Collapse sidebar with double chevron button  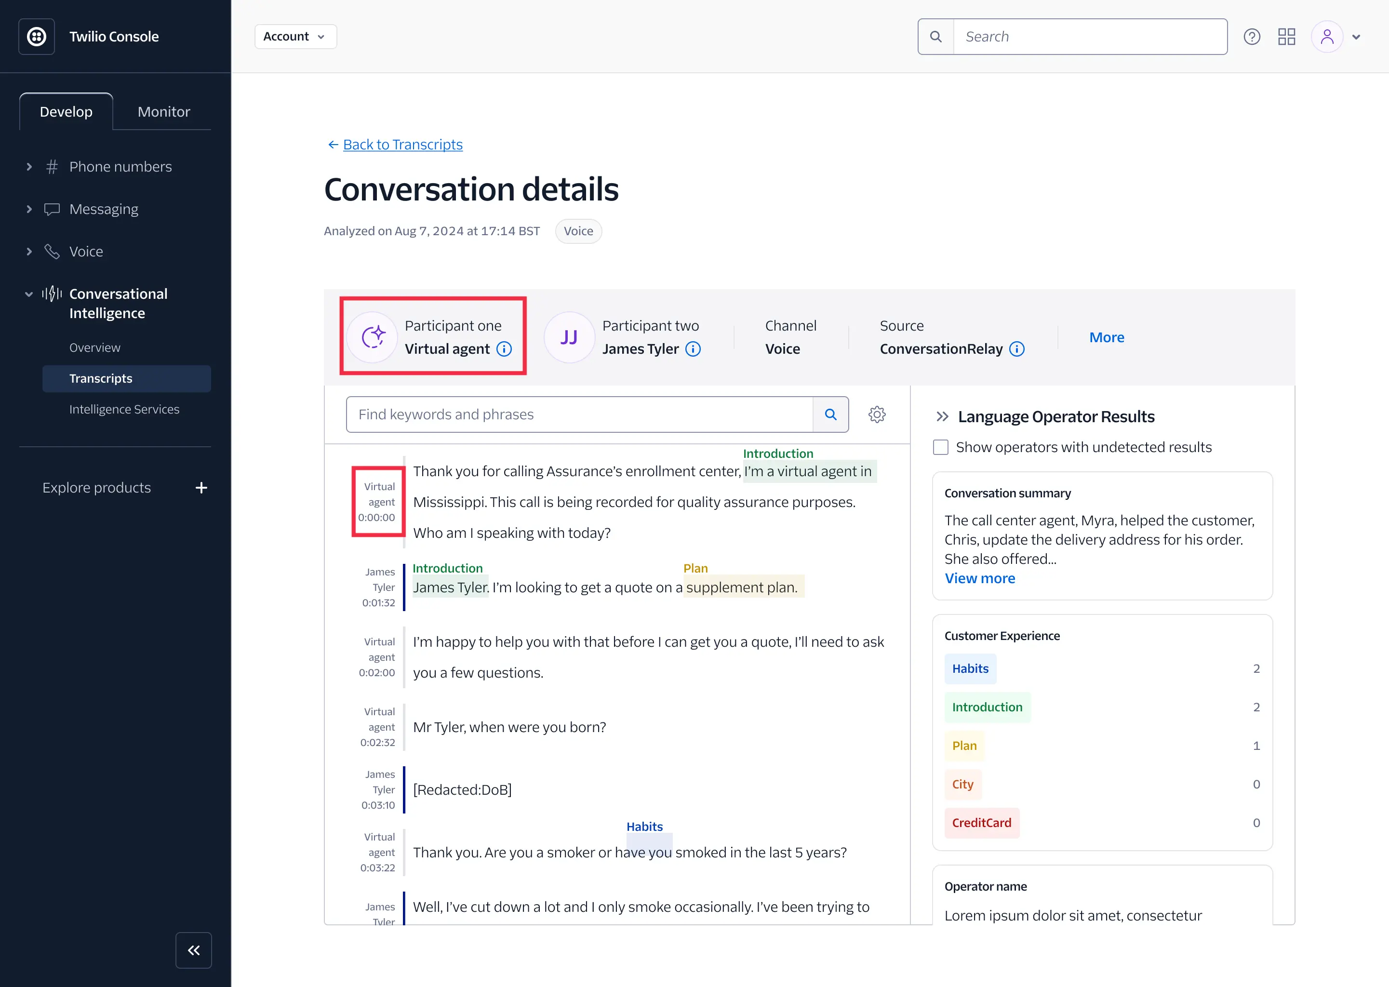(194, 950)
